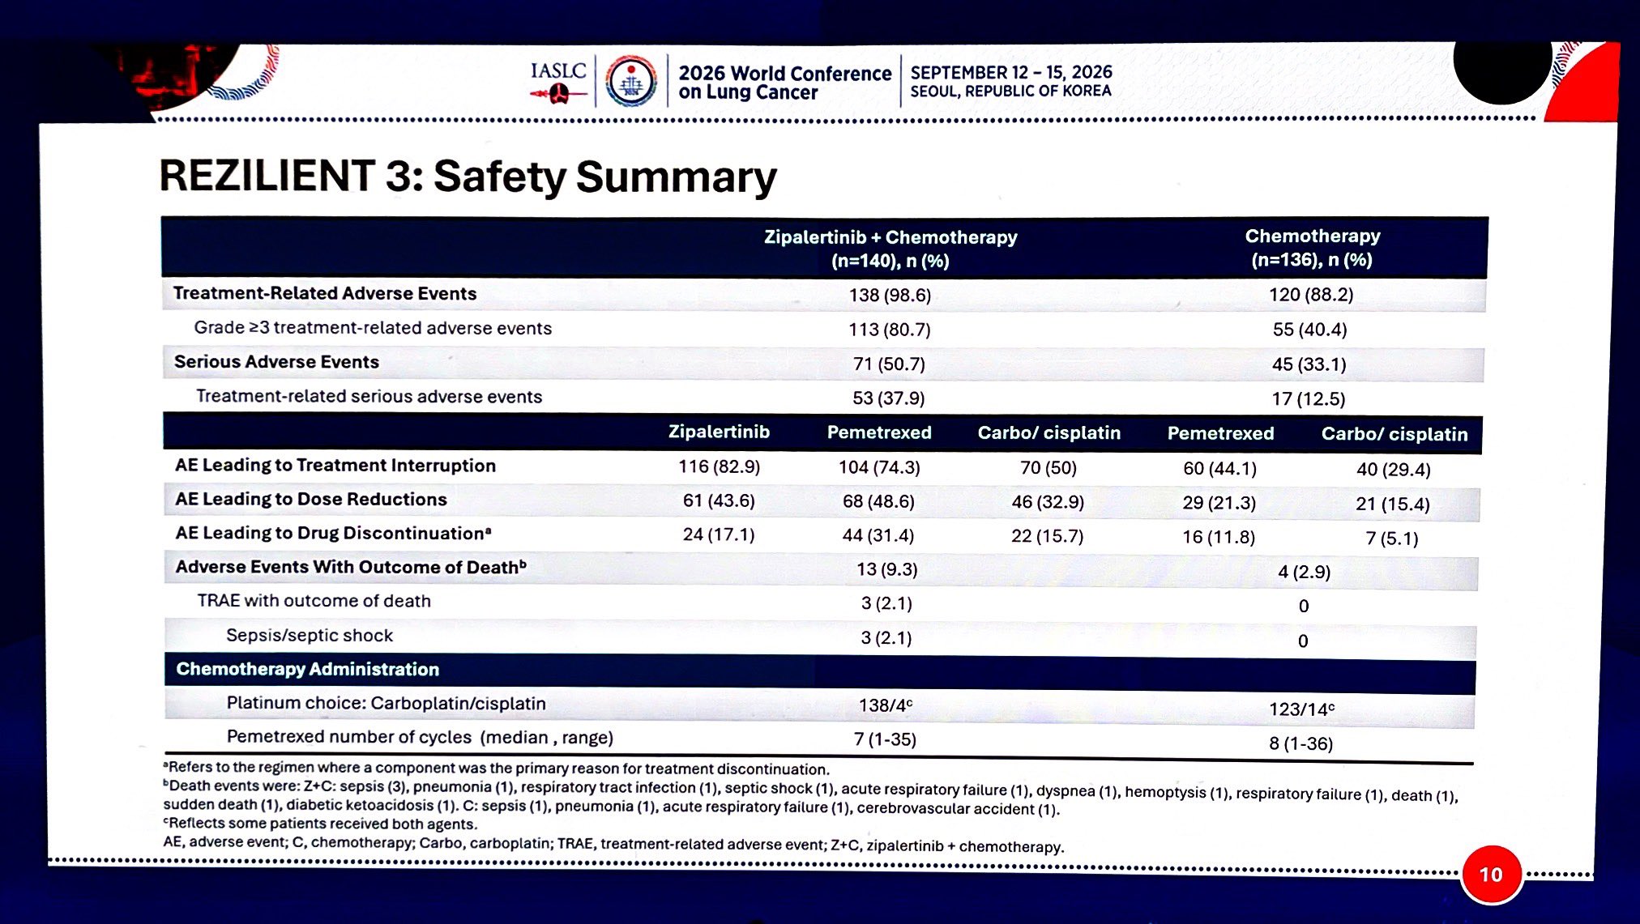
Task: Select the Treatment-Related Adverse Events row label
Action: (325, 293)
